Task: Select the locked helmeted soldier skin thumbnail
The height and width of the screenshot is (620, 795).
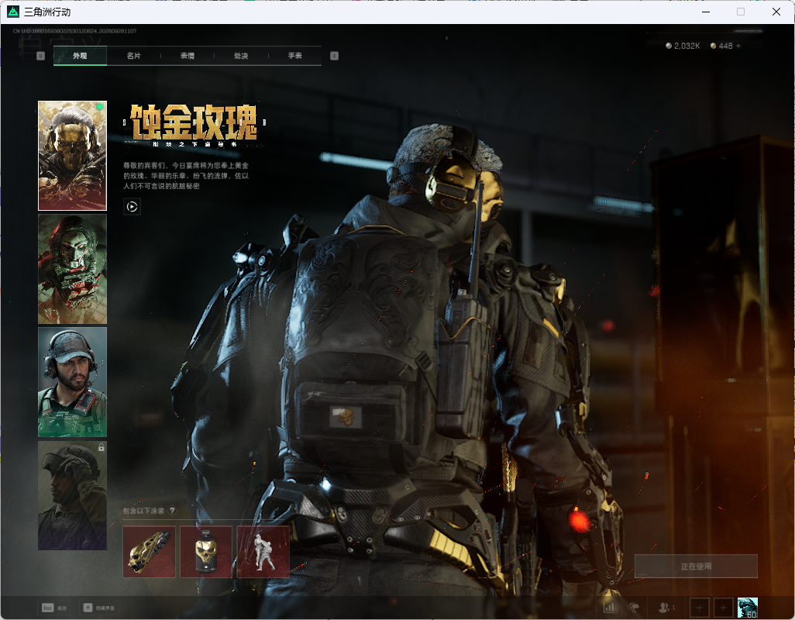Action: (73, 496)
